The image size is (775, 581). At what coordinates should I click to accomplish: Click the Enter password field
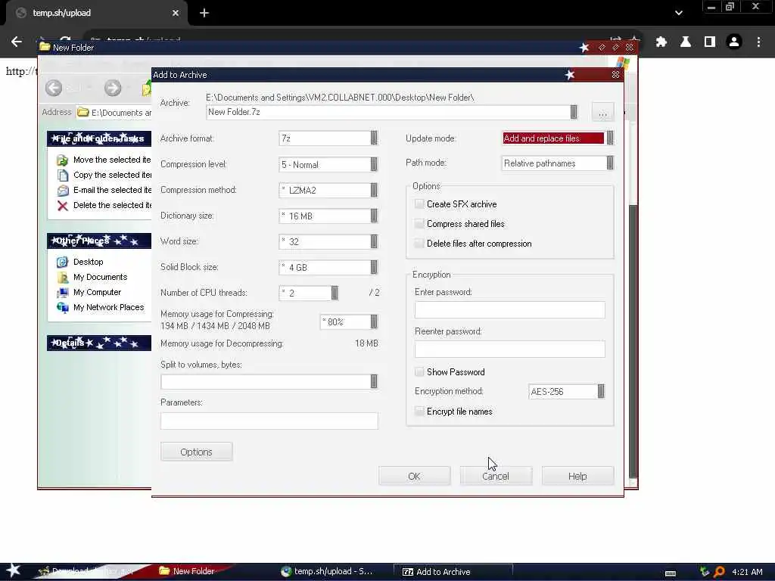(x=509, y=309)
